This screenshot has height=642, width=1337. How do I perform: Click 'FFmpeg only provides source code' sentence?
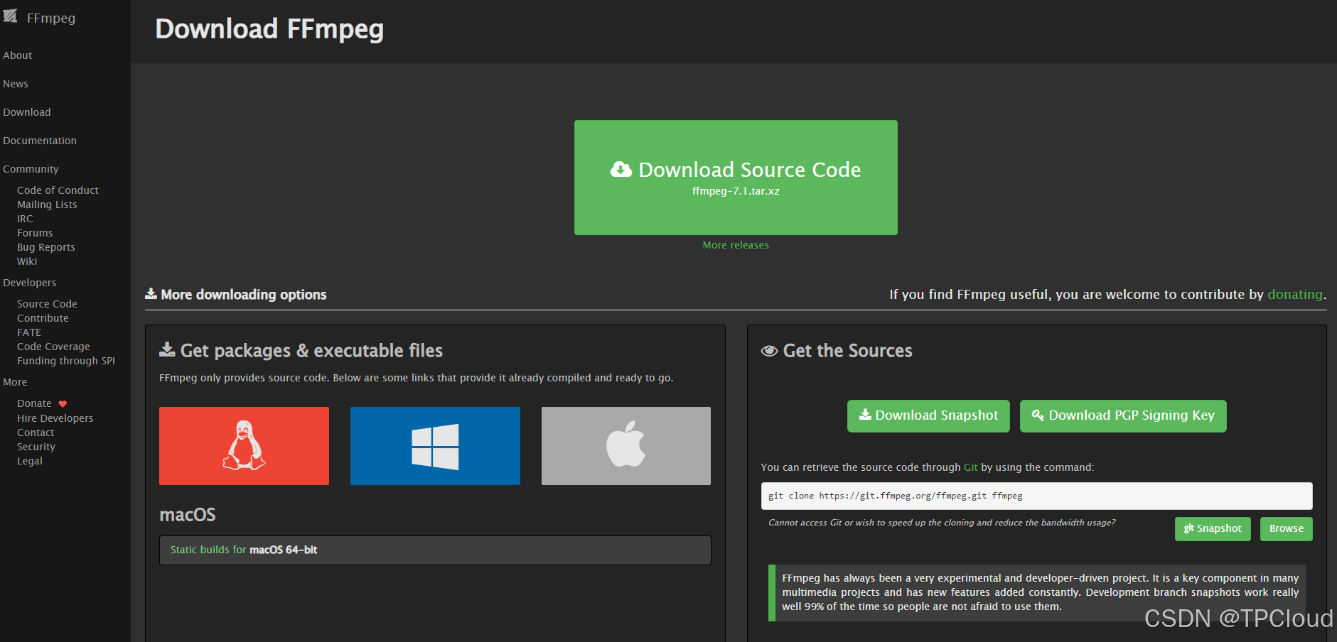416,378
